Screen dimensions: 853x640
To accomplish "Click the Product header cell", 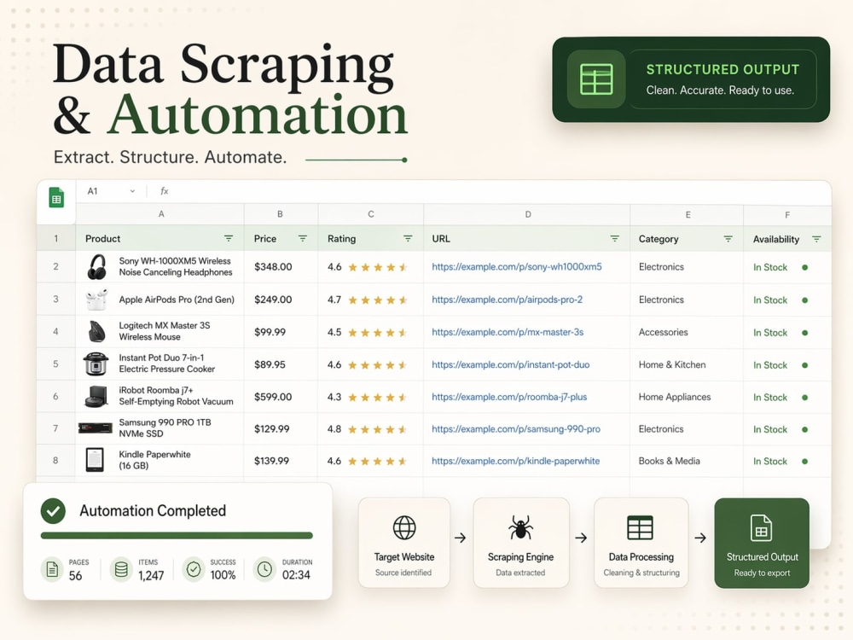I will tap(160, 238).
